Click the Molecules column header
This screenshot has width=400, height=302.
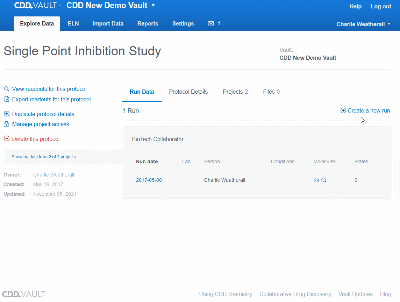pyautogui.click(x=324, y=161)
